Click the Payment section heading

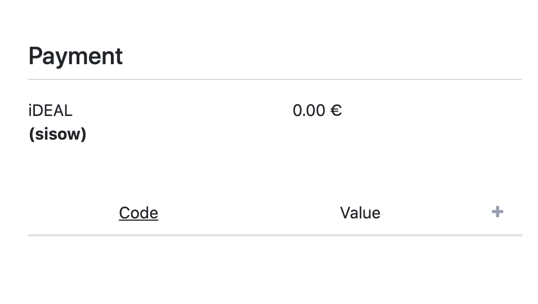click(x=75, y=56)
